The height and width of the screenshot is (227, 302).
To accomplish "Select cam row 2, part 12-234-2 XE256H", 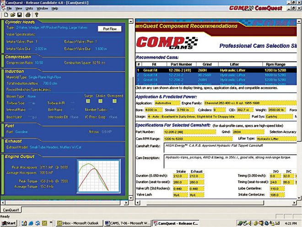I will coord(216,75).
